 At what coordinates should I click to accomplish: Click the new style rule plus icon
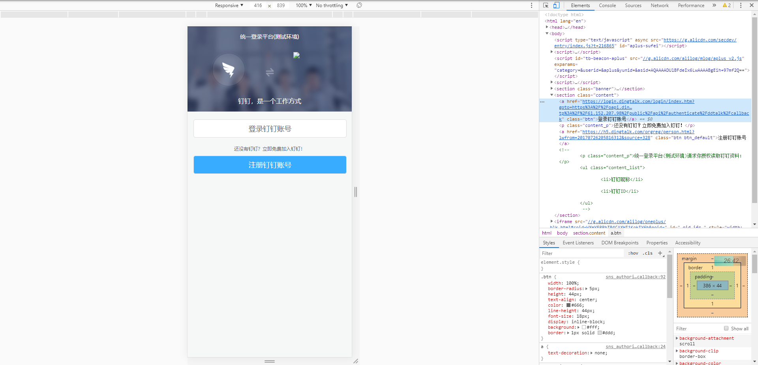click(x=660, y=253)
